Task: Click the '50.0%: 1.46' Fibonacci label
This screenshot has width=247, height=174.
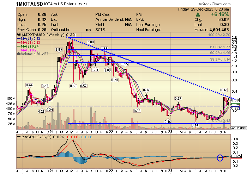Action: (220, 53)
